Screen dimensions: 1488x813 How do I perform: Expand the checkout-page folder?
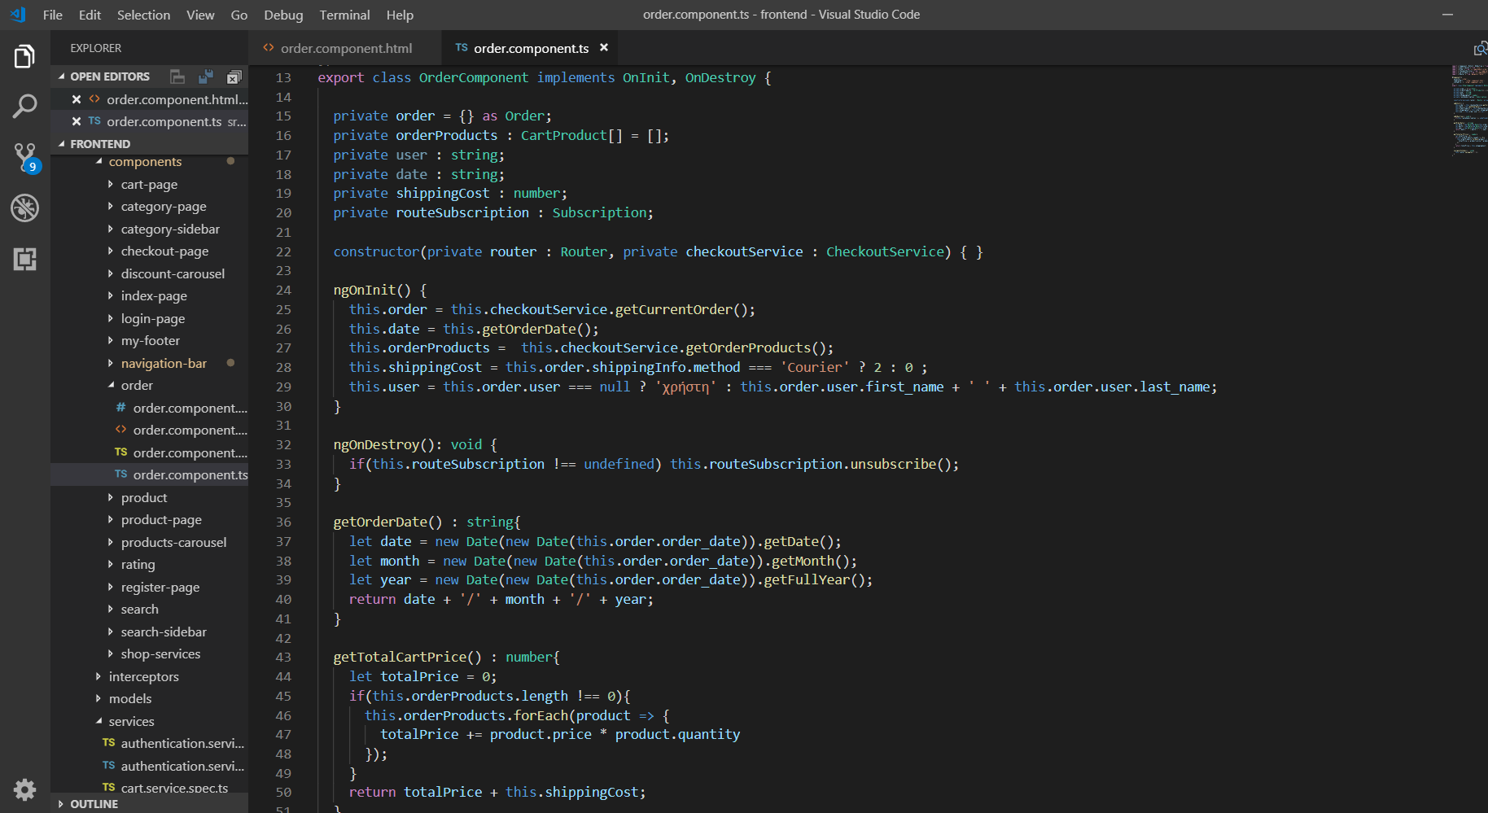[x=149, y=251]
